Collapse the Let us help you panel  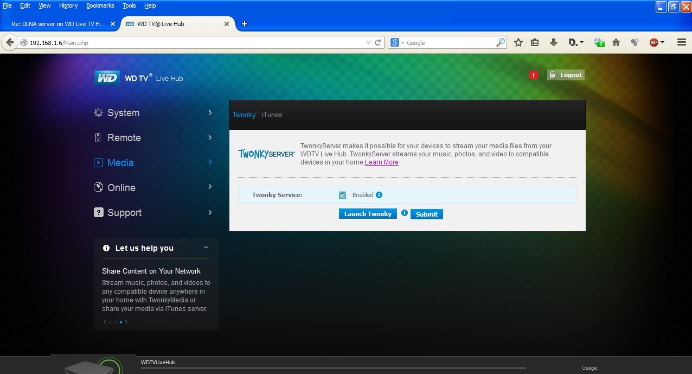pyautogui.click(x=207, y=248)
